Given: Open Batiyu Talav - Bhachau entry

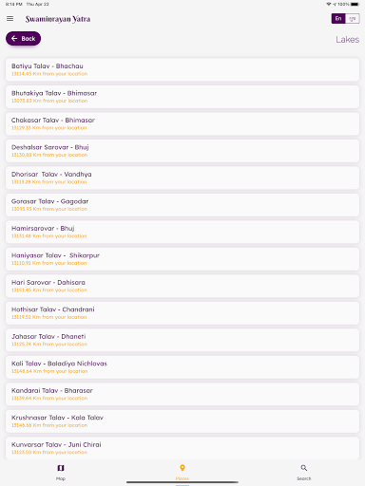Looking at the screenshot, I should tap(182, 69).
